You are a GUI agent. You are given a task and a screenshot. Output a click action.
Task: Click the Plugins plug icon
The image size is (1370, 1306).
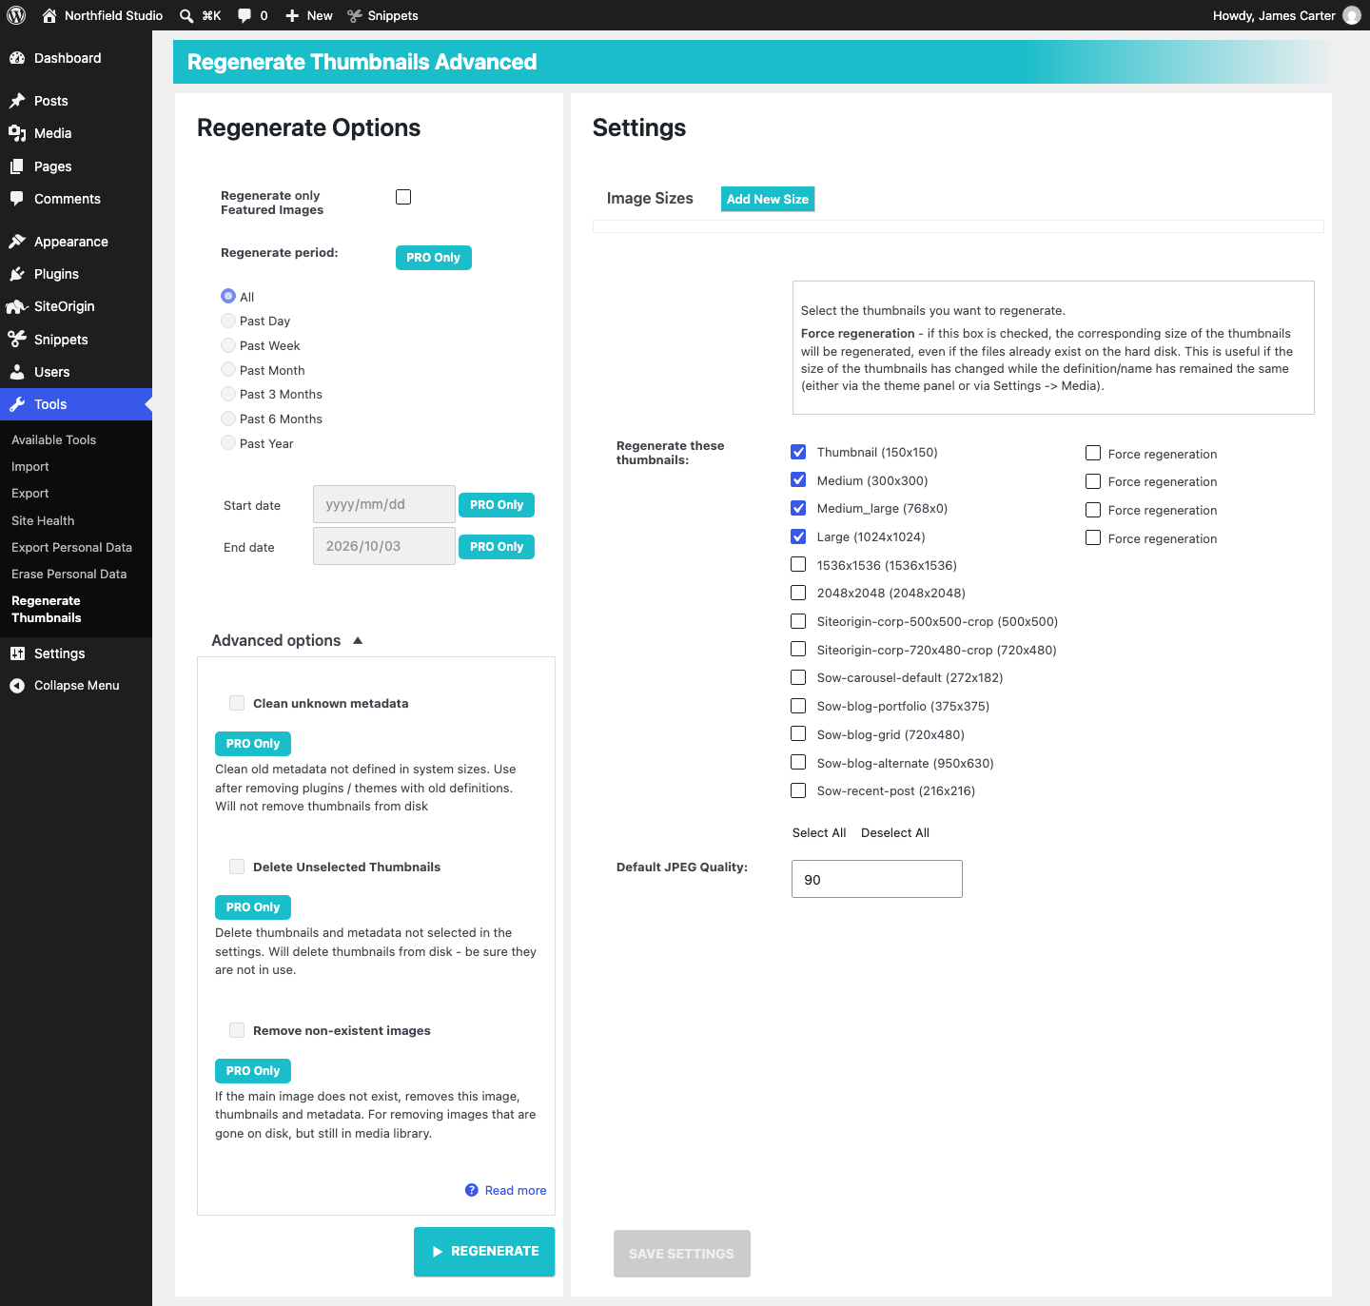17,274
